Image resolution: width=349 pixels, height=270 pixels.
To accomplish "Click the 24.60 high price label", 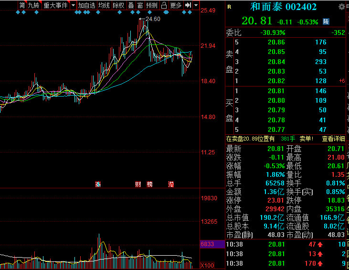I will [153, 19].
